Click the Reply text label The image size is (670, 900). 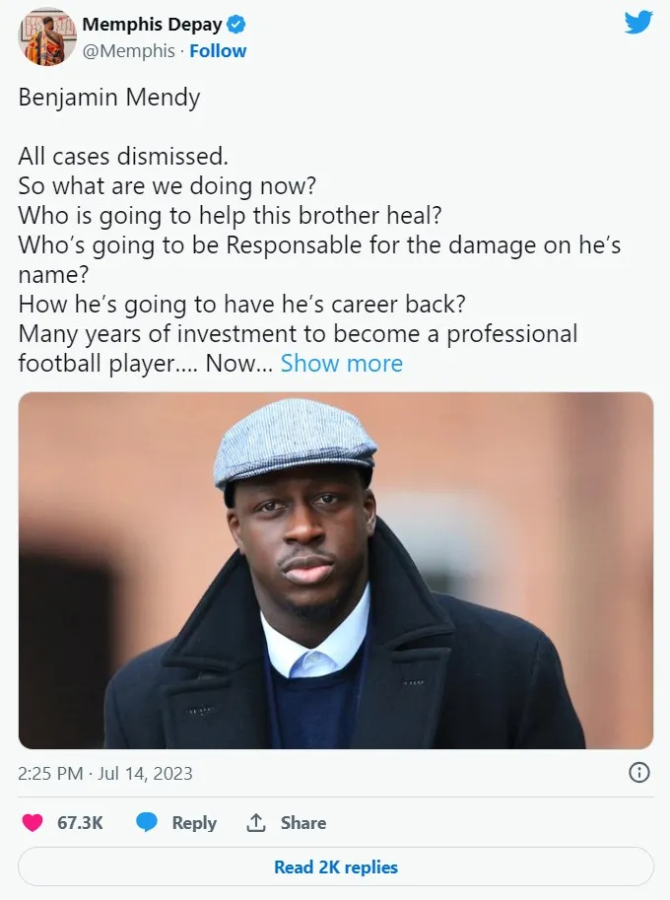click(x=194, y=823)
